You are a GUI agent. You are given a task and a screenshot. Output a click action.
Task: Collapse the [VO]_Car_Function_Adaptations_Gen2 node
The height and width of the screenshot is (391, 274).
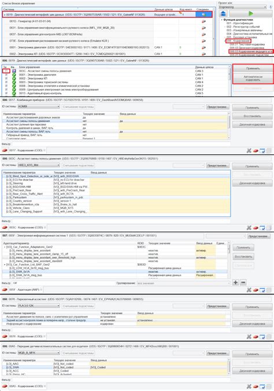[x=5, y=247]
